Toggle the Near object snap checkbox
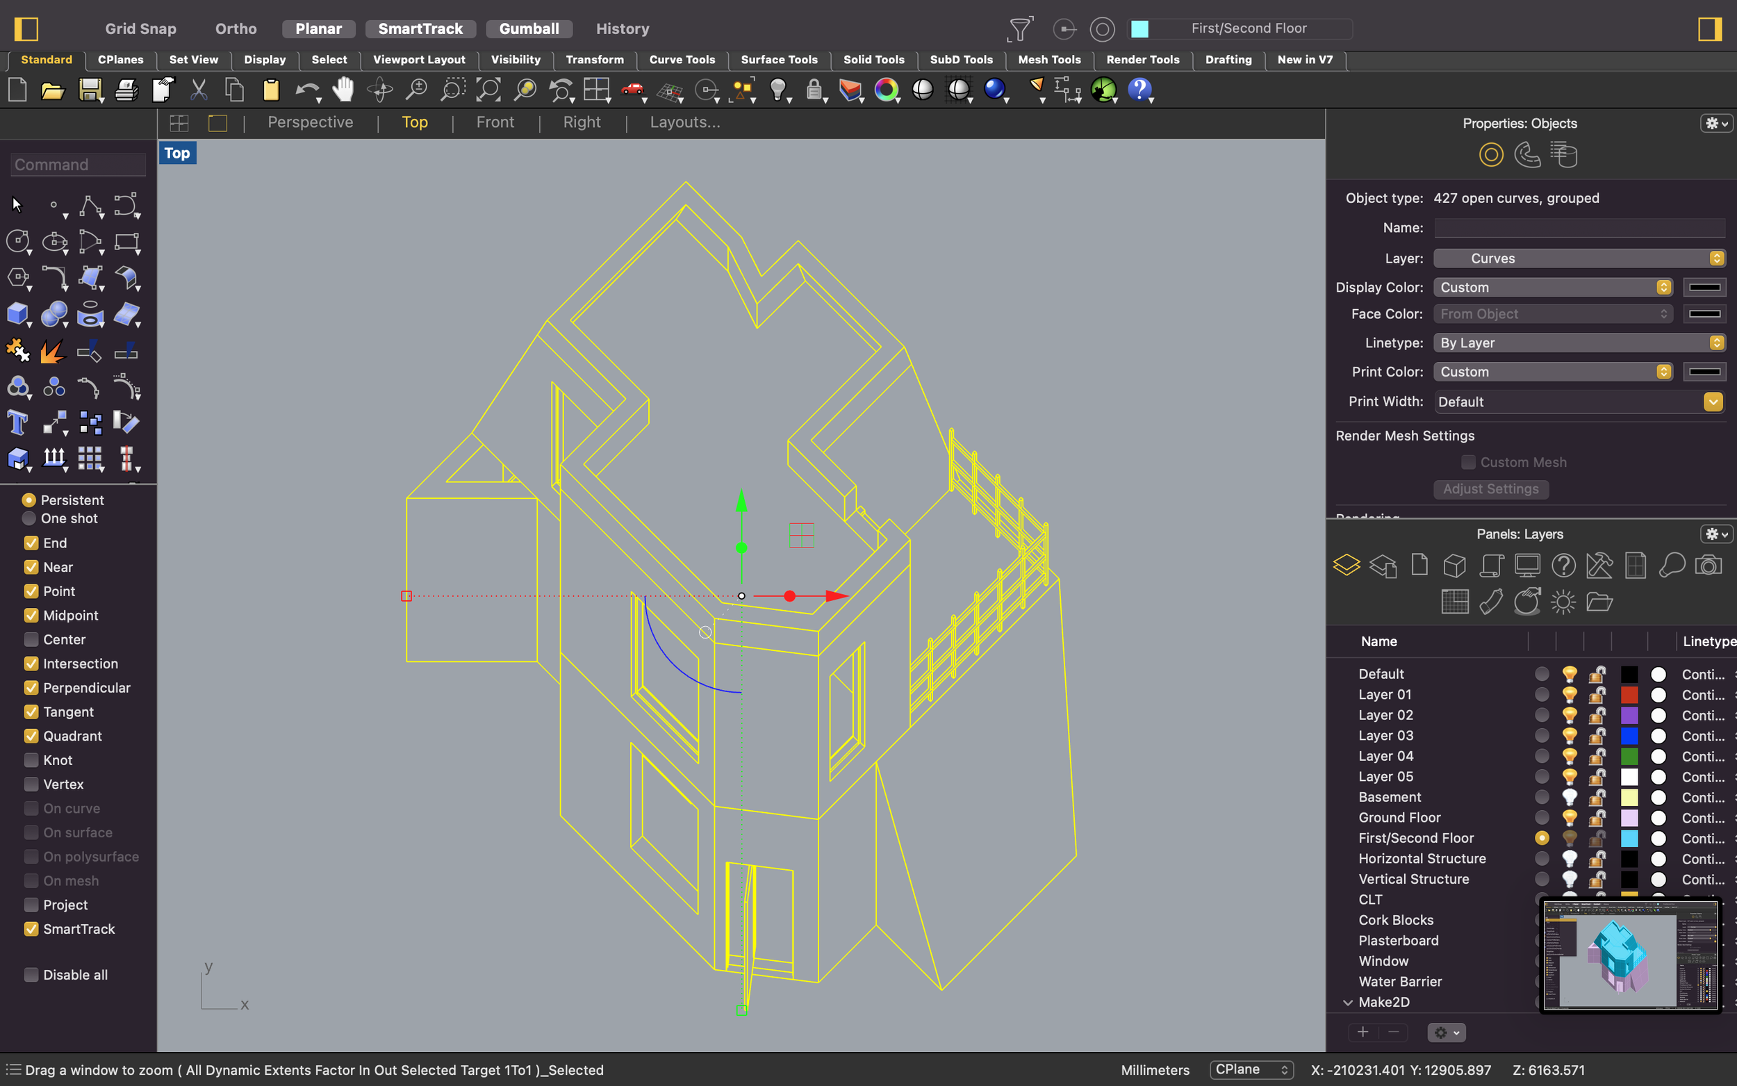Image resolution: width=1737 pixels, height=1086 pixels. click(31, 567)
